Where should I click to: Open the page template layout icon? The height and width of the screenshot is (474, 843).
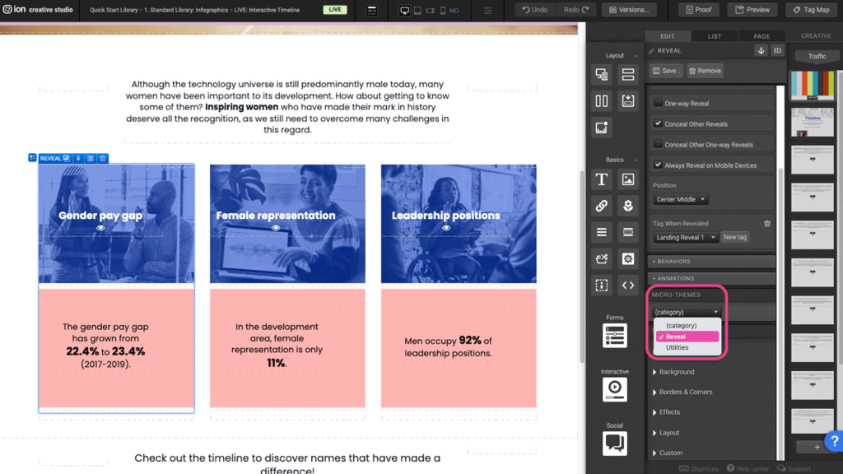click(x=371, y=10)
